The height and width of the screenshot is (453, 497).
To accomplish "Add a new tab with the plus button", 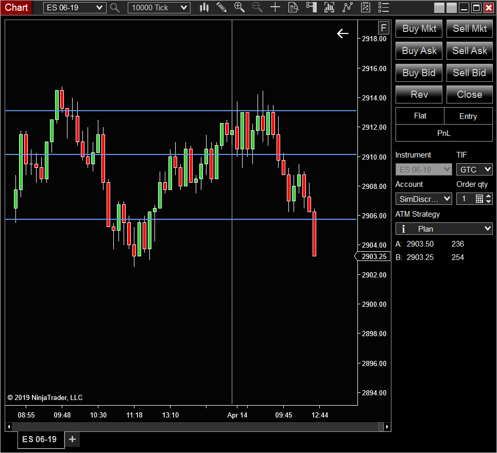I will (x=72, y=439).
